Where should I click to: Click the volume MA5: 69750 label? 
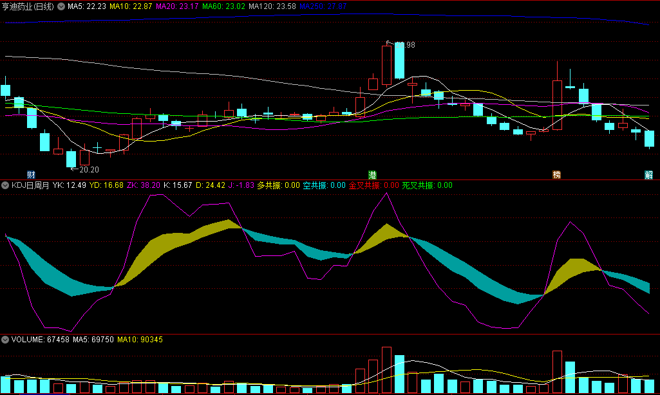(x=93, y=340)
